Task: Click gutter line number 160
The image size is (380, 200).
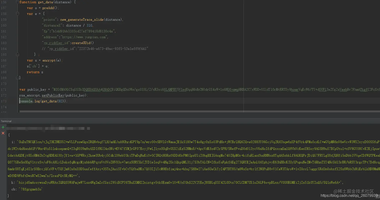Action: click(4, 25)
